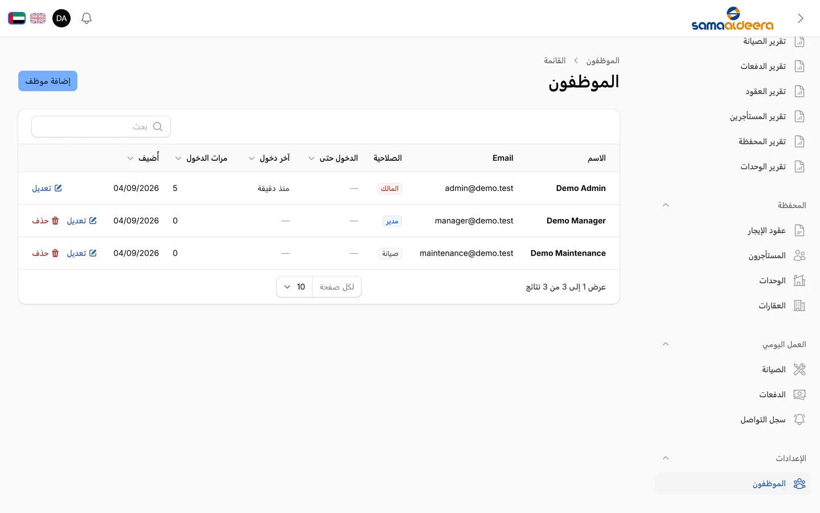This screenshot has height=513, width=820.
Task: Click the magnifier icon in search box
Action: (158, 127)
